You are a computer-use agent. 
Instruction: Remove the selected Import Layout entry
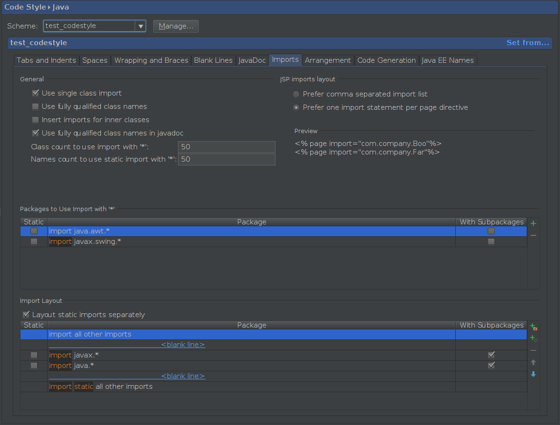533,350
